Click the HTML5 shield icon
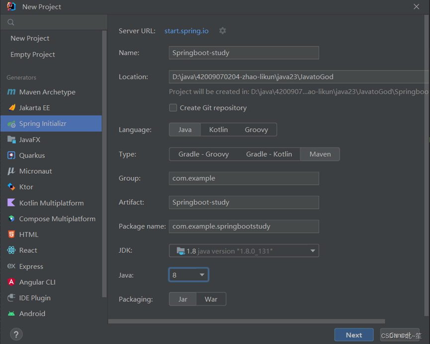 point(11,234)
